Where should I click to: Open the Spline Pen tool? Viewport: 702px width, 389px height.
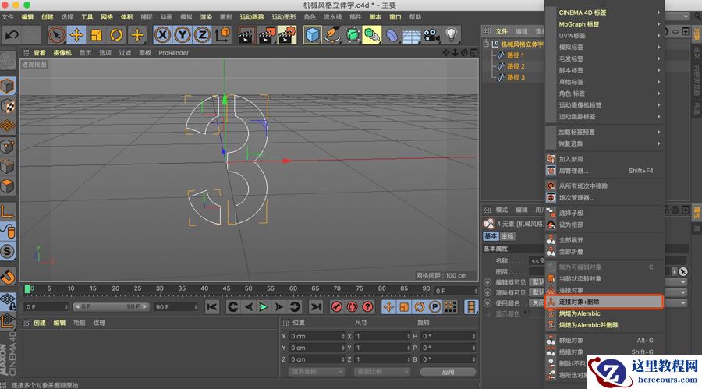[x=332, y=35]
